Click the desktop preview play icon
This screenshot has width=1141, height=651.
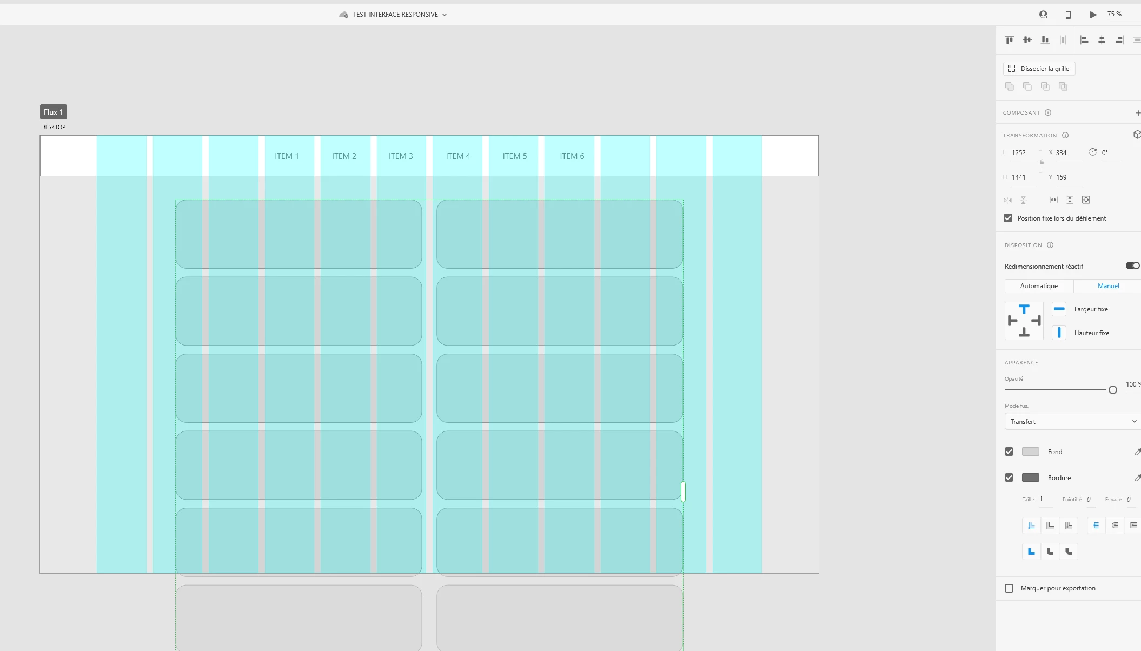pyautogui.click(x=1093, y=15)
